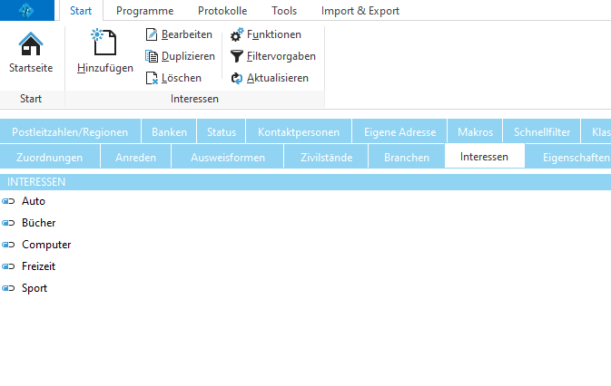Open the Programme ribbon tab

tap(145, 11)
